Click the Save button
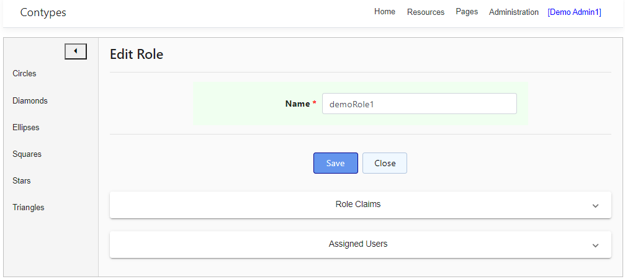 click(336, 163)
